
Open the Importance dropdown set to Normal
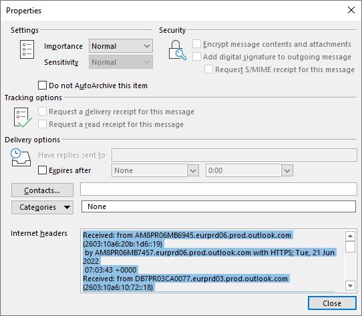[x=121, y=46]
